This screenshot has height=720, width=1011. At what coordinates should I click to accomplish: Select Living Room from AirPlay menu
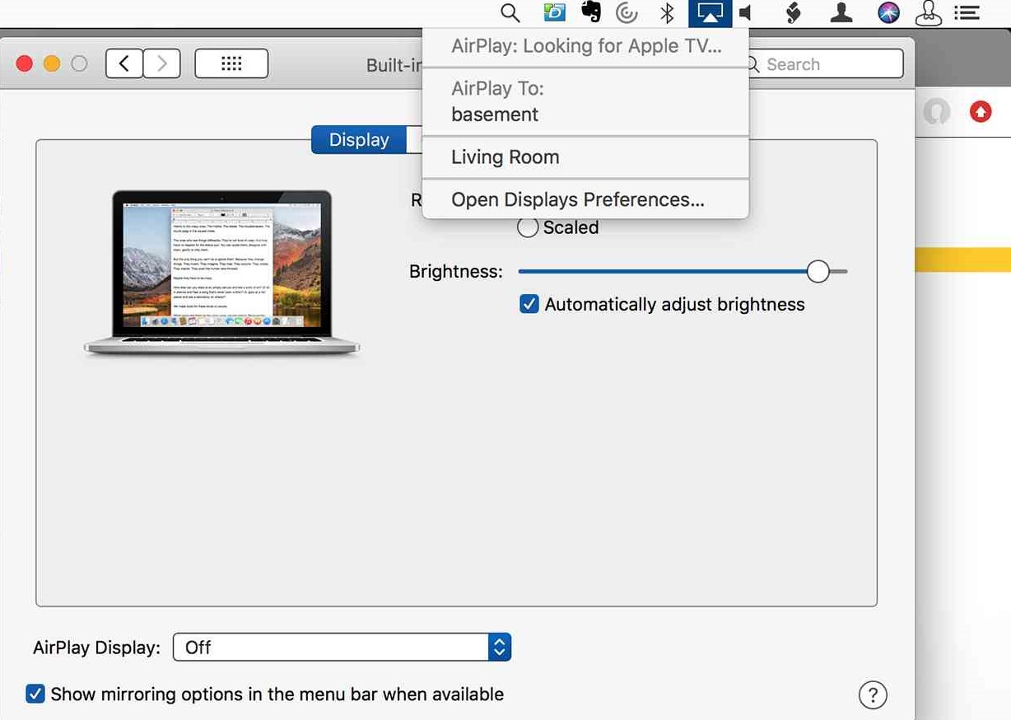(505, 157)
